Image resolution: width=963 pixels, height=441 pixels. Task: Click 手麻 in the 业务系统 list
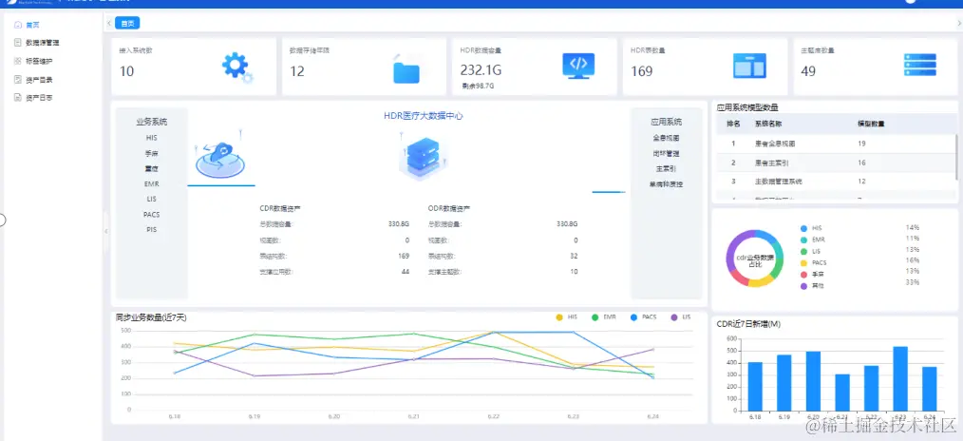[x=152, y=153]
